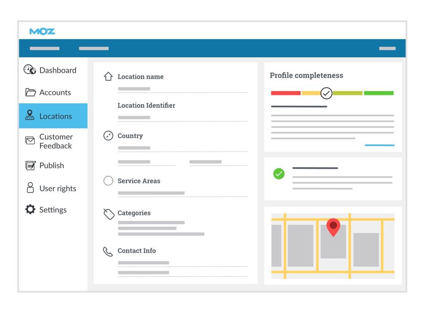The width and height of the screenshot is (424, 315).
Task: Click the Location name input field
Action: click(183, 89)
